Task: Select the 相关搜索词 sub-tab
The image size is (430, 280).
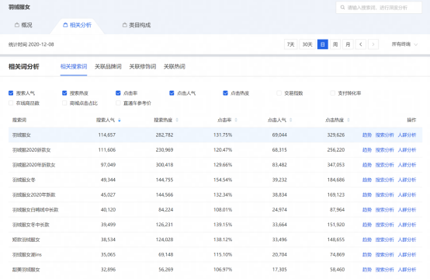Action: pyautogui.click(x=74, y=66)
